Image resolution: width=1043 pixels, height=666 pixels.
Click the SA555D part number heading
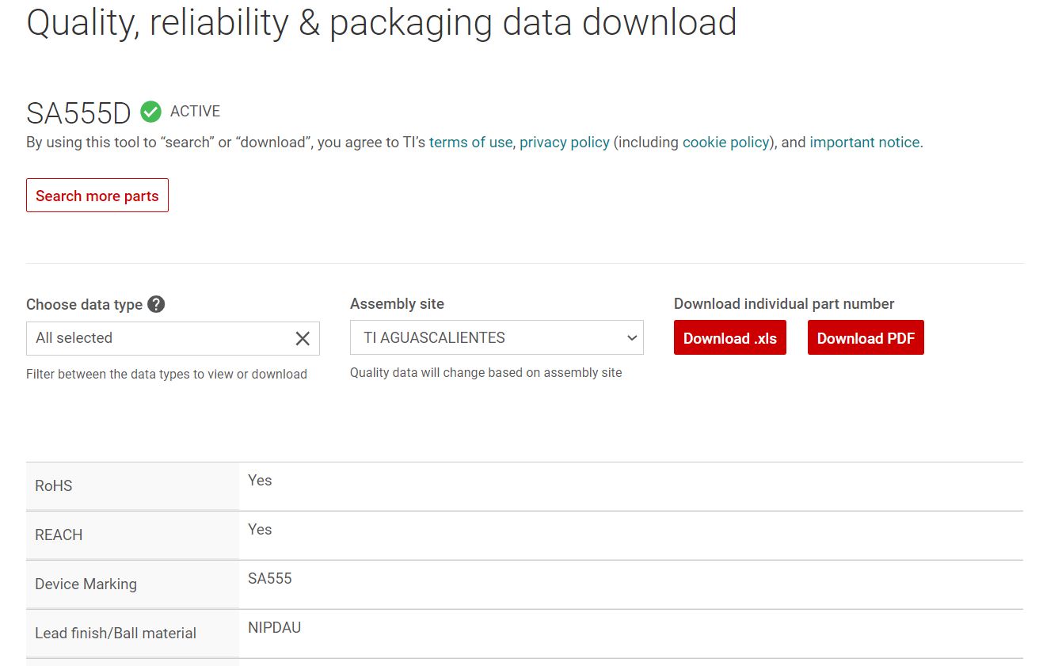[78, 113]
